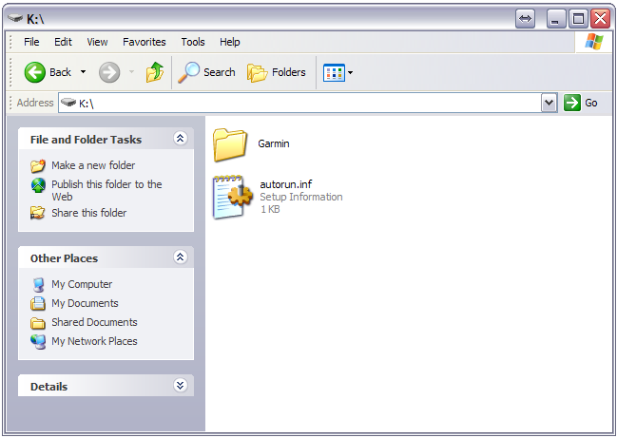
Task: Open the Back history dropdown arrow
Action: tap(83, 72)
